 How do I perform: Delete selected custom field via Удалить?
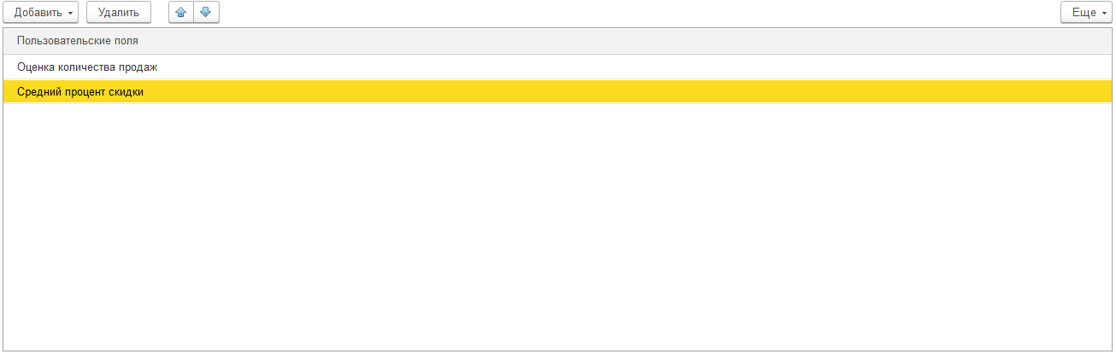click(x=119, y=13)
